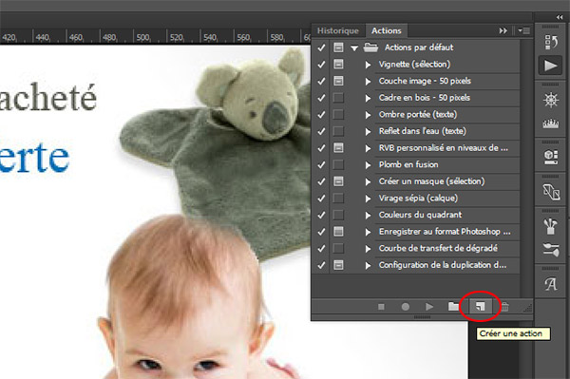This screenshot has height=379, width=570.
Task: Expand Reflet dans l'eau (texte) action
Action: coord(368,131)
